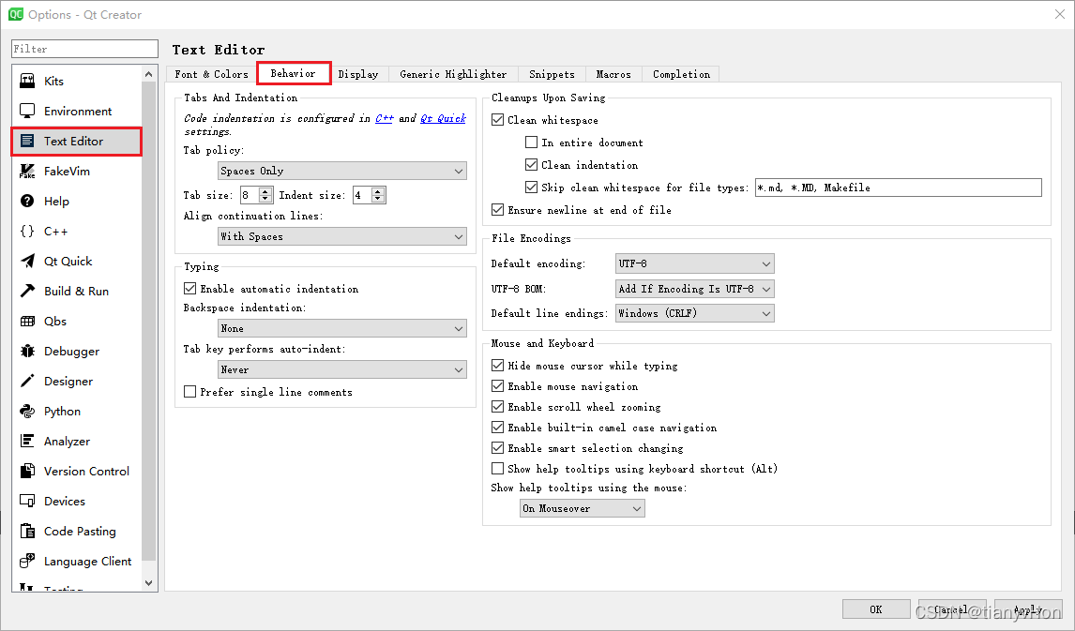
Task: Click the Cancel button
Action: [x=952, y=609]
